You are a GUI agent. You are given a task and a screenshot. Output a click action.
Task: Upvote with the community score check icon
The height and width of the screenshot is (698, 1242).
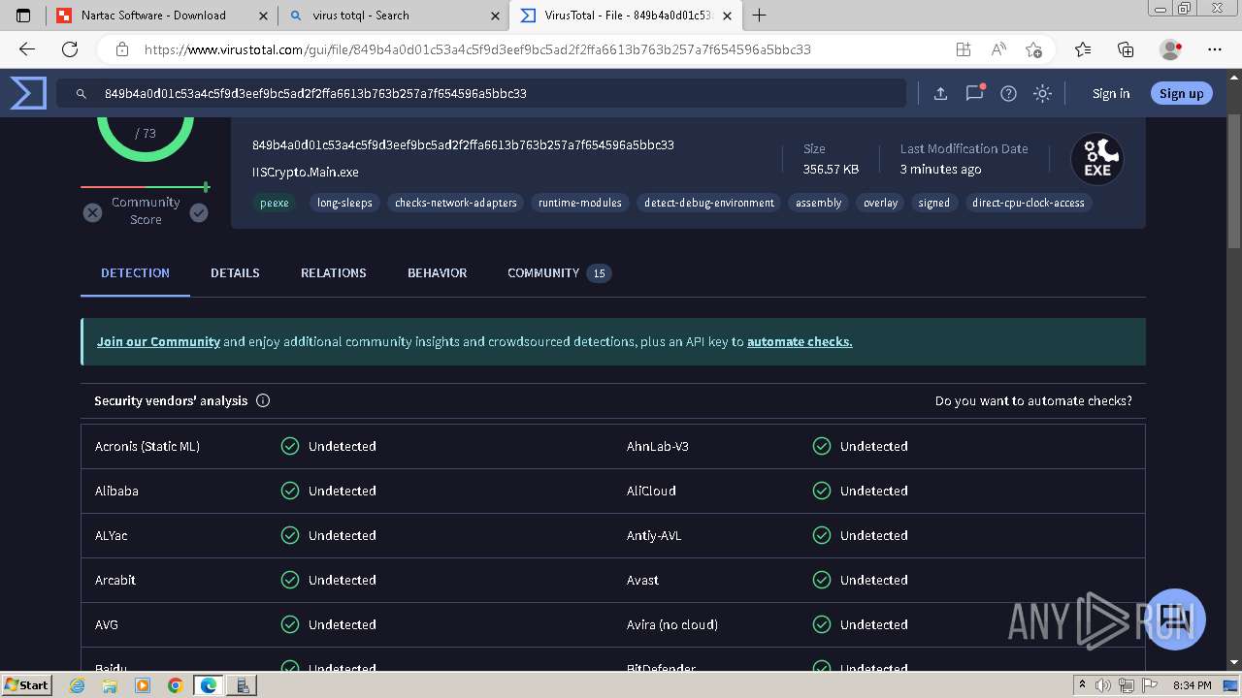[199, 212]
